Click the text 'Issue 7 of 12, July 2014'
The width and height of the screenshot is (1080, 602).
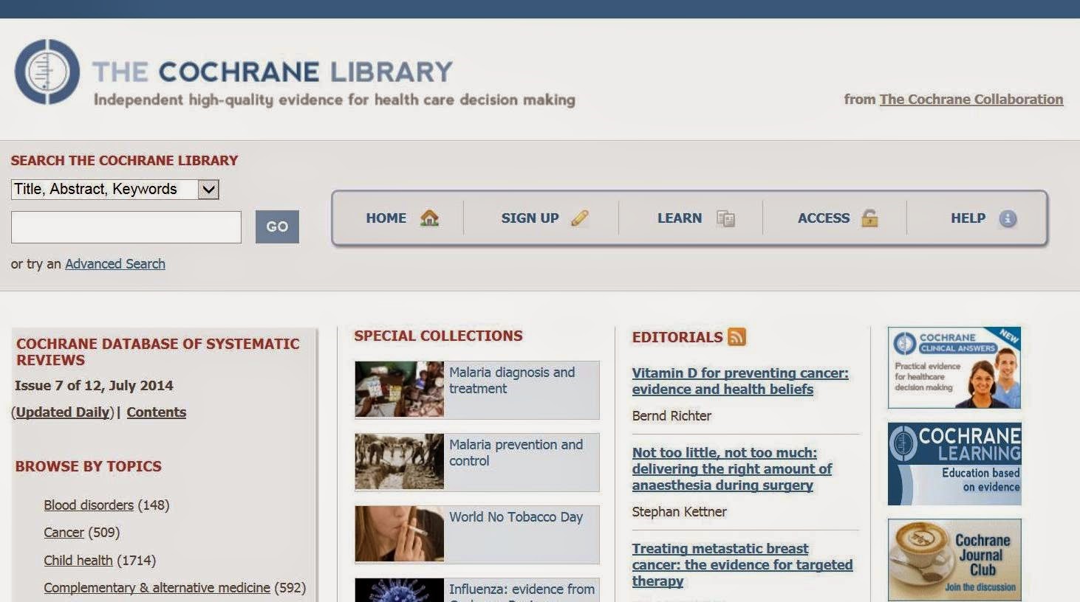[94, 385]
